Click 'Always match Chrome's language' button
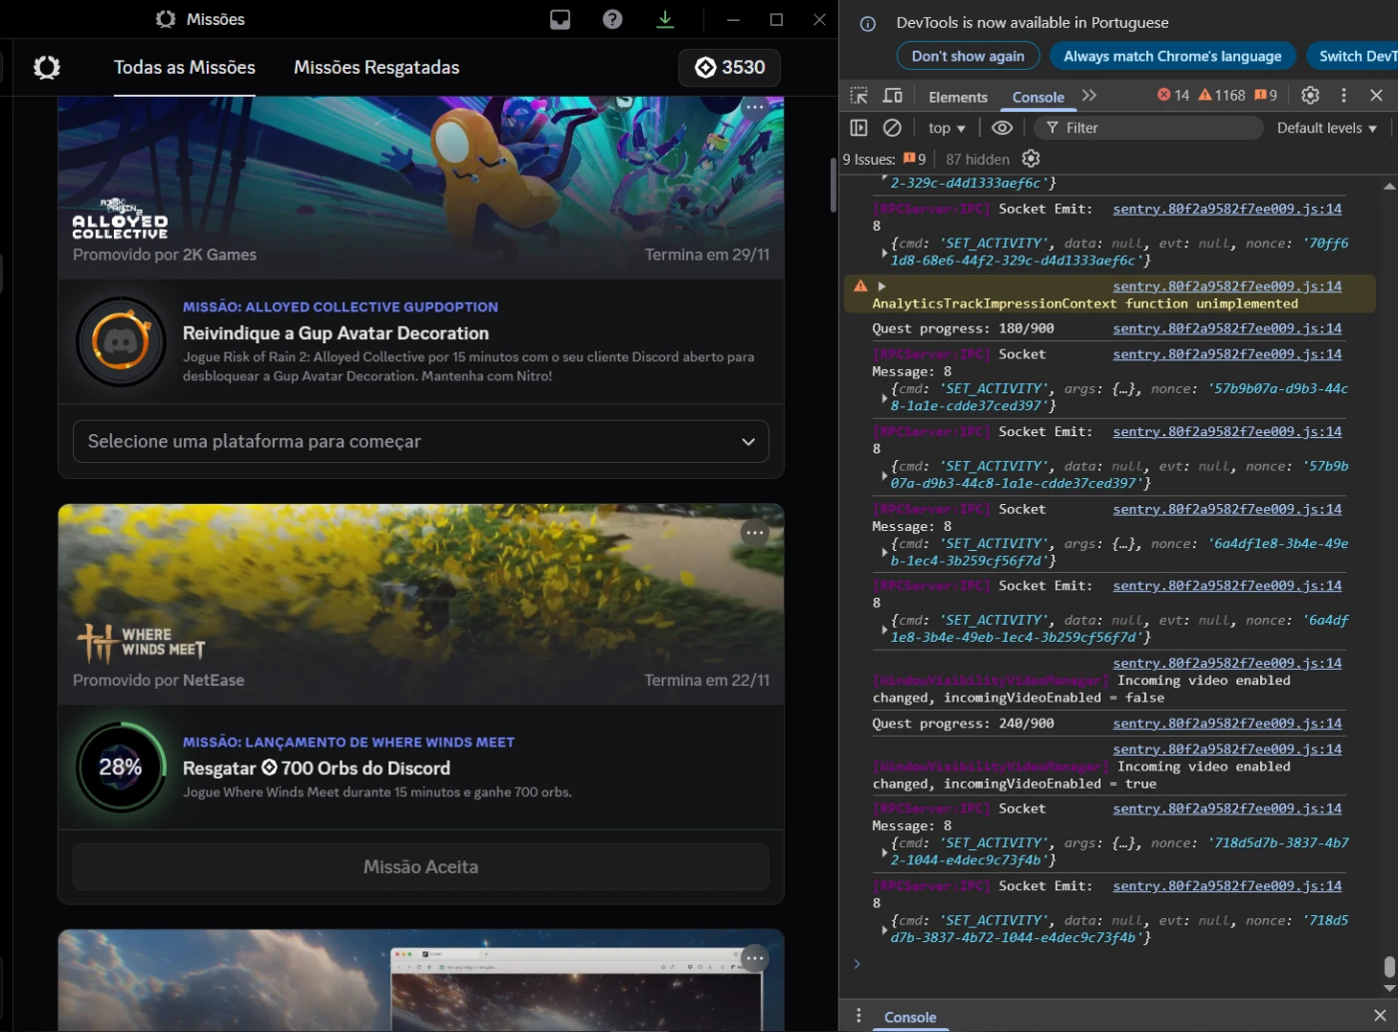This screenshot has width=1398, height=1032. pyautogui.click(x=1172, y=56)
